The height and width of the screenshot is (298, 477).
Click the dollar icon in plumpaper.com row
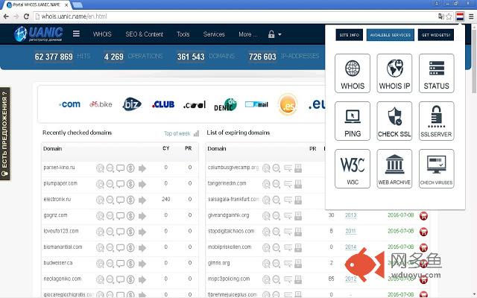(x=130, y=184)
